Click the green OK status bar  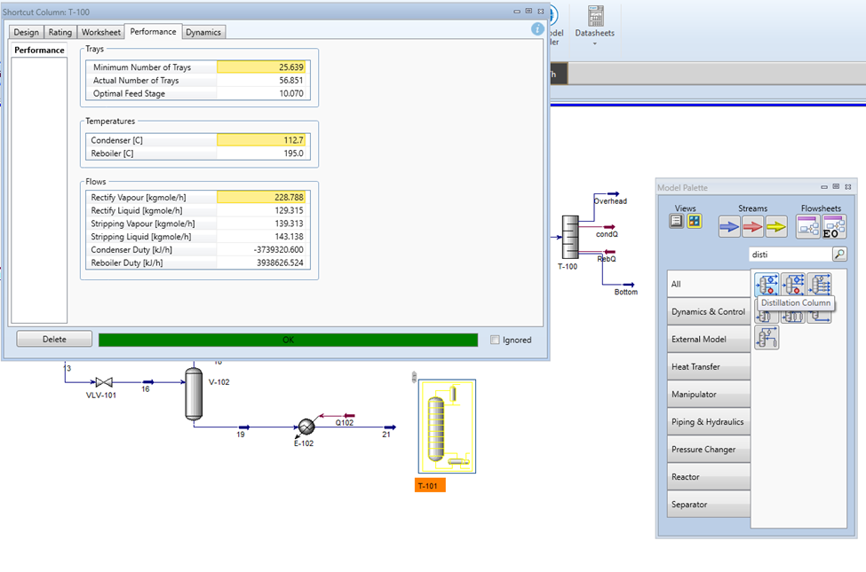coord(289,340)
